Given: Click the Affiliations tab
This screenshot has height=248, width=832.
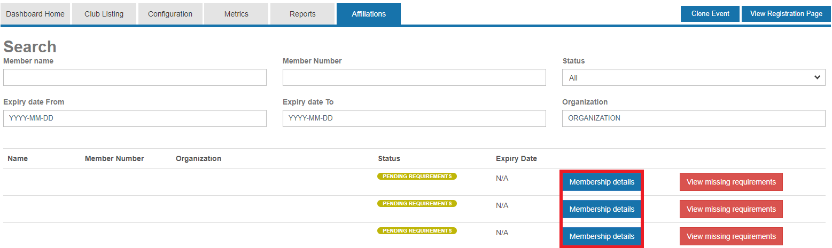Looking at the screenshot, I should point(369,14).
